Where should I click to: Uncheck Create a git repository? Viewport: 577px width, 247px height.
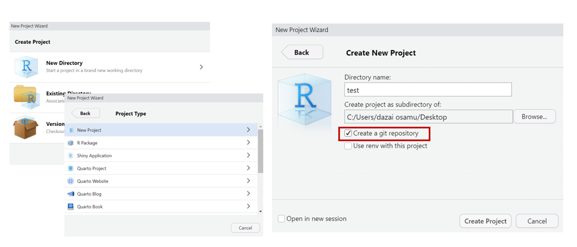348,134
